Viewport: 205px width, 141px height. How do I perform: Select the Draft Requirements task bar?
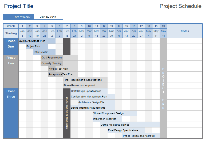pyautogui.click(x=59, y=58)
